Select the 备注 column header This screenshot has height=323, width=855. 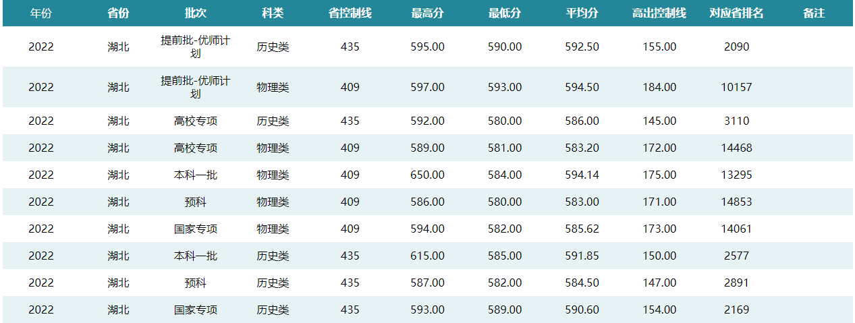(x=814, y=13)
